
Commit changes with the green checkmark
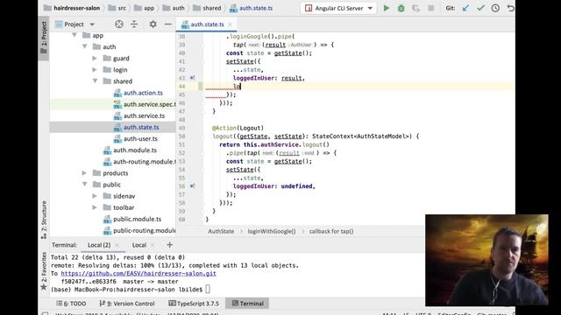tap(480, 8)
